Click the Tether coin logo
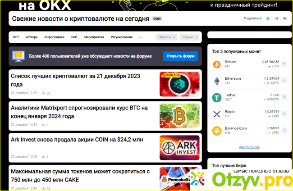 217,97
